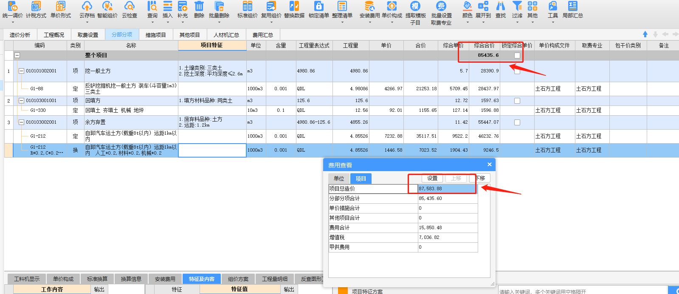
Task: Switch to 工料机显示 bottom tab
Action: (x=27, y=279)
